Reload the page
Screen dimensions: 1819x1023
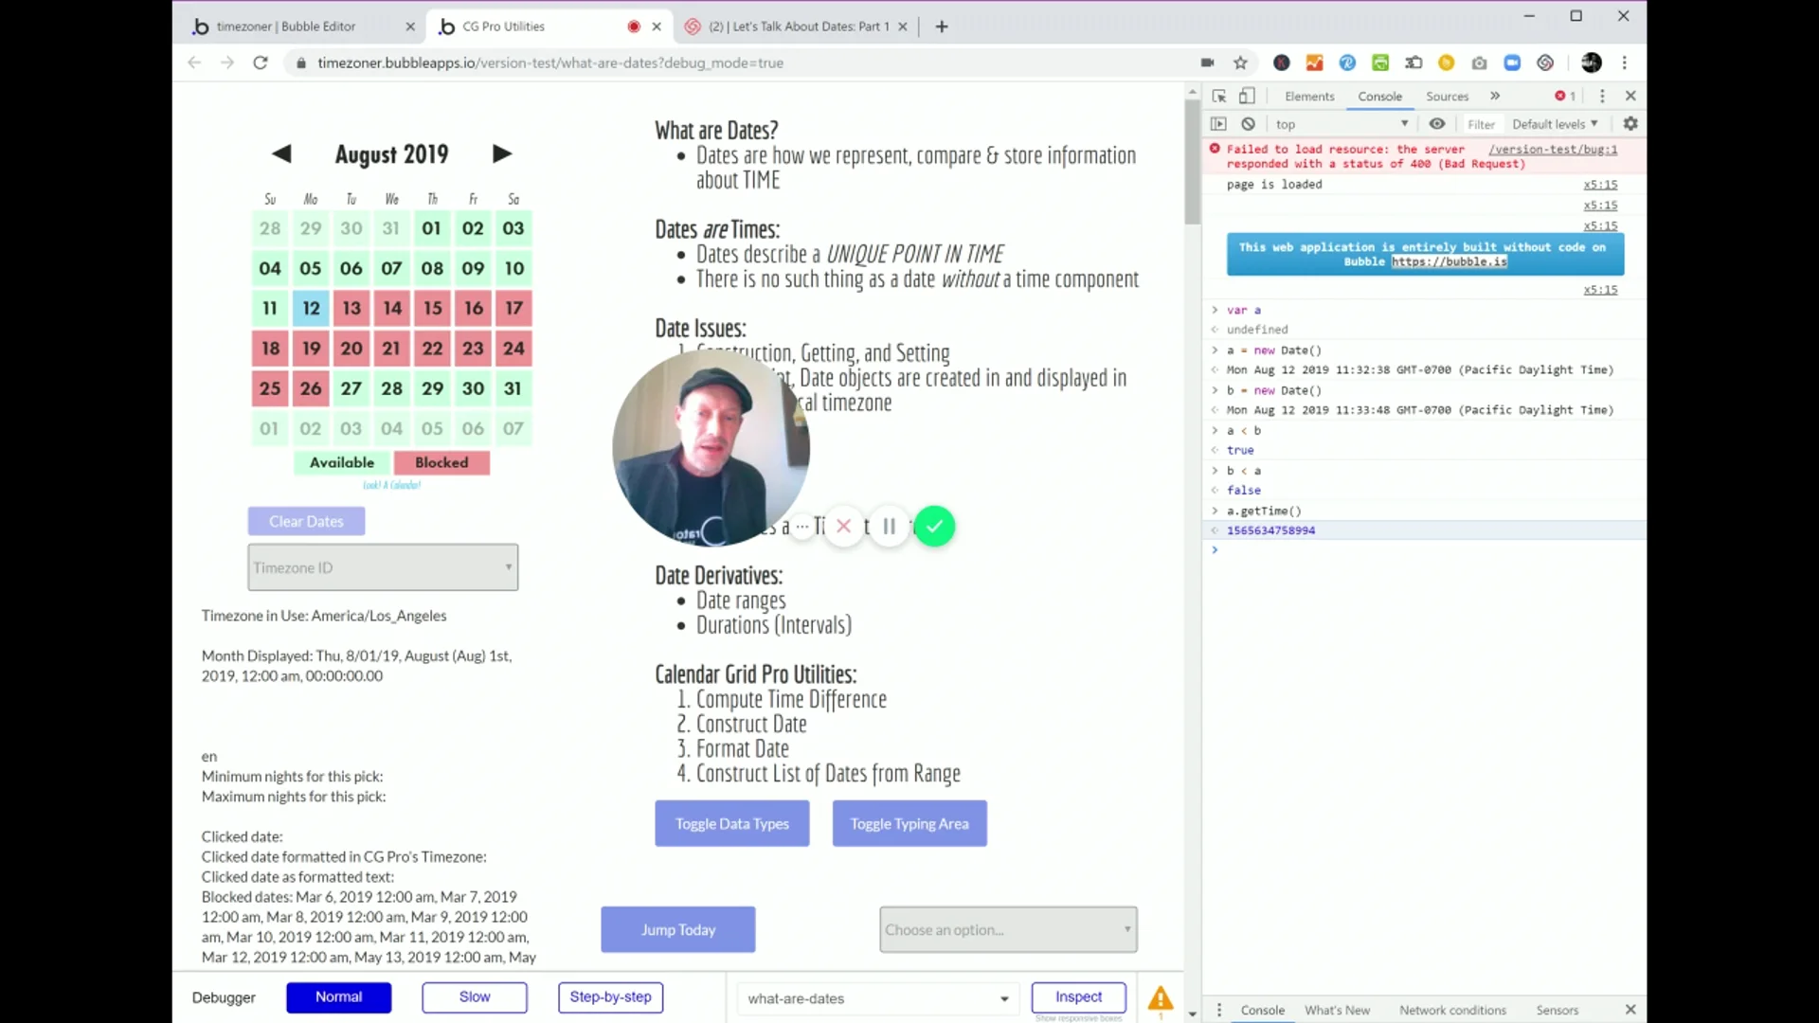point(261,63)
